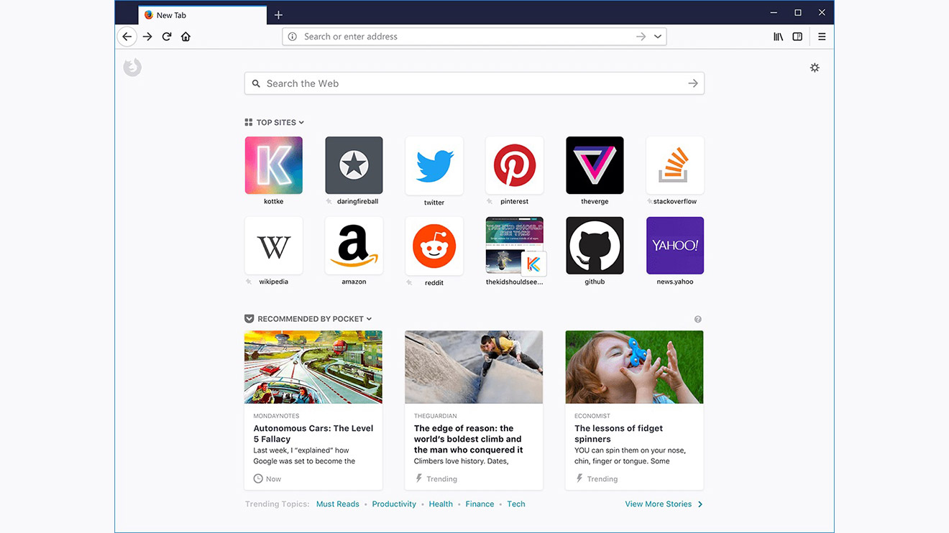949x533 pixels.
Task: Open new tab page settings gear
Action: pos(815,68)
